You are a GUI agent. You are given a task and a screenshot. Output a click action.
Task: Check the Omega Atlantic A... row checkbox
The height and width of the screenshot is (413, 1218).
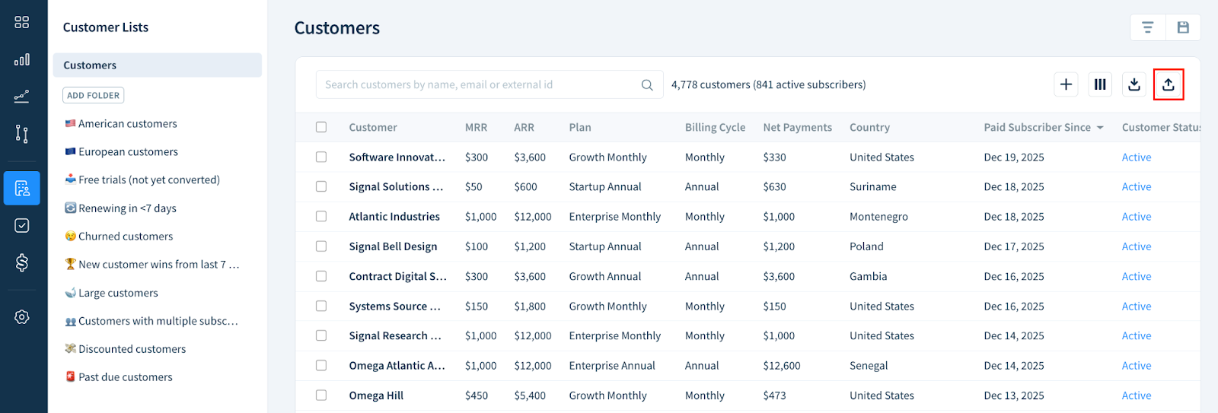coord(321,365)
